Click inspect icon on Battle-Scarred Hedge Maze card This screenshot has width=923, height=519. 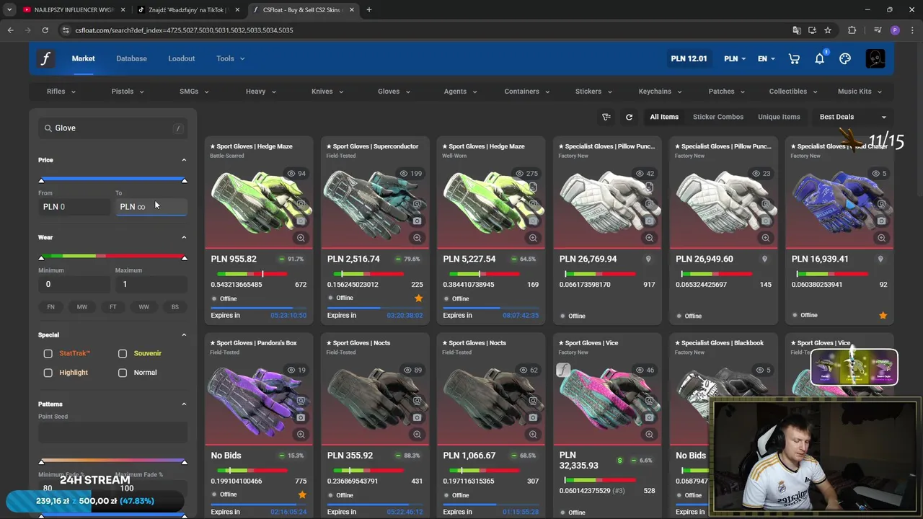point(301,204)
